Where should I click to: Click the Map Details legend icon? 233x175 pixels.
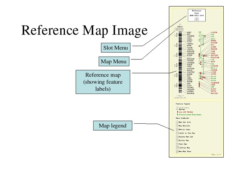coord(177,125)
